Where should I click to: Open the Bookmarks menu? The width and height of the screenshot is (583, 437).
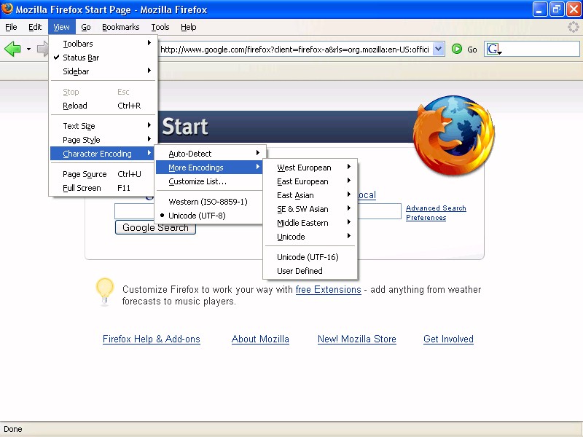[x=121, y=27]
